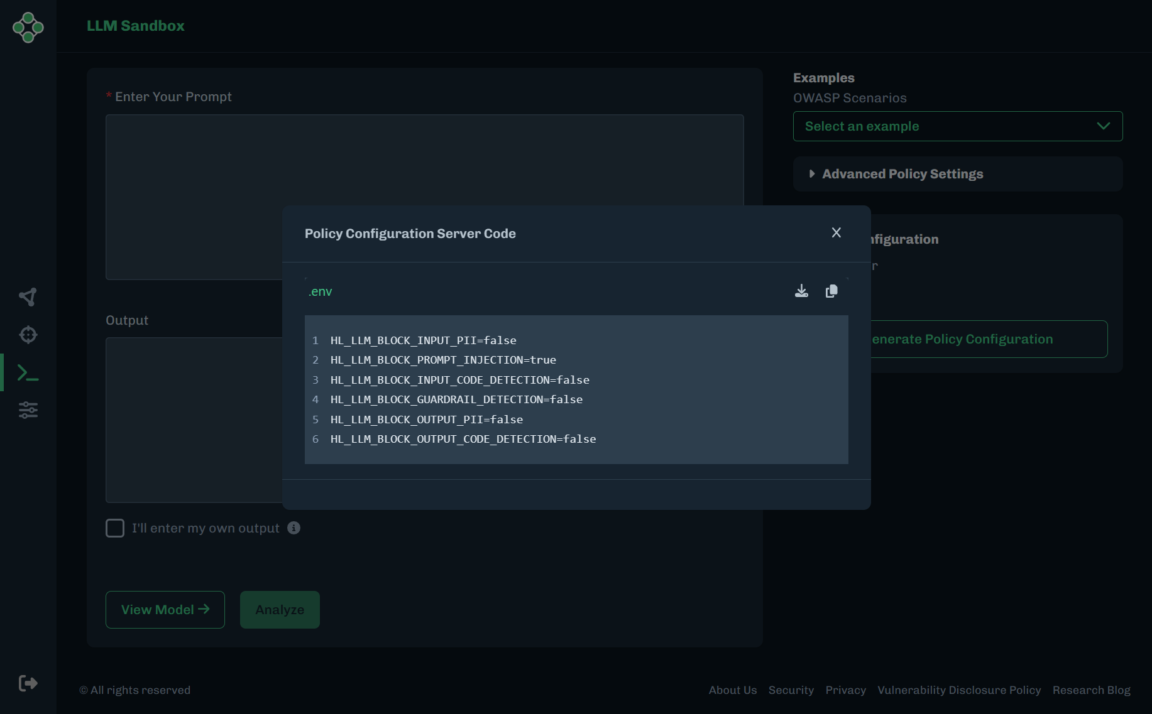Enable the "I'll enter my own output" checkbox
Image resolution: width=1152 pixels, height=714 pixels.
point(115,528)
